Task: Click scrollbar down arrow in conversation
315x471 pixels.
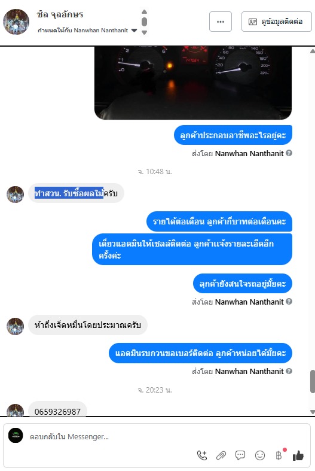Action: (x=312, y=412)
